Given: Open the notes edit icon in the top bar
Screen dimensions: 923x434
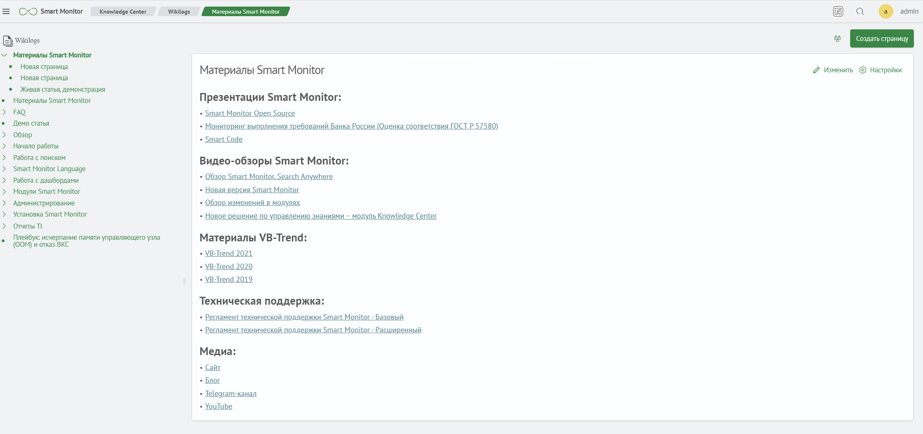Looking at the screenshot, I should click(838, 12).
